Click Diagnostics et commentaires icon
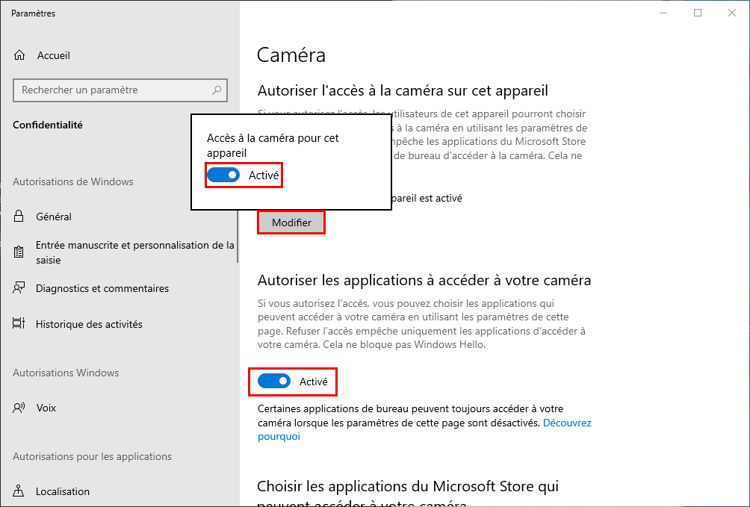The height and width of the screenshot is (507, 750). 19,288
